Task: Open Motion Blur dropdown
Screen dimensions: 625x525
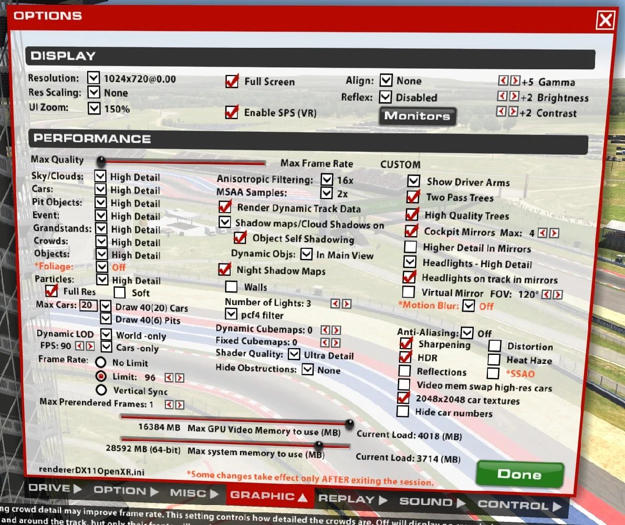Action: (x=468, y=306)
